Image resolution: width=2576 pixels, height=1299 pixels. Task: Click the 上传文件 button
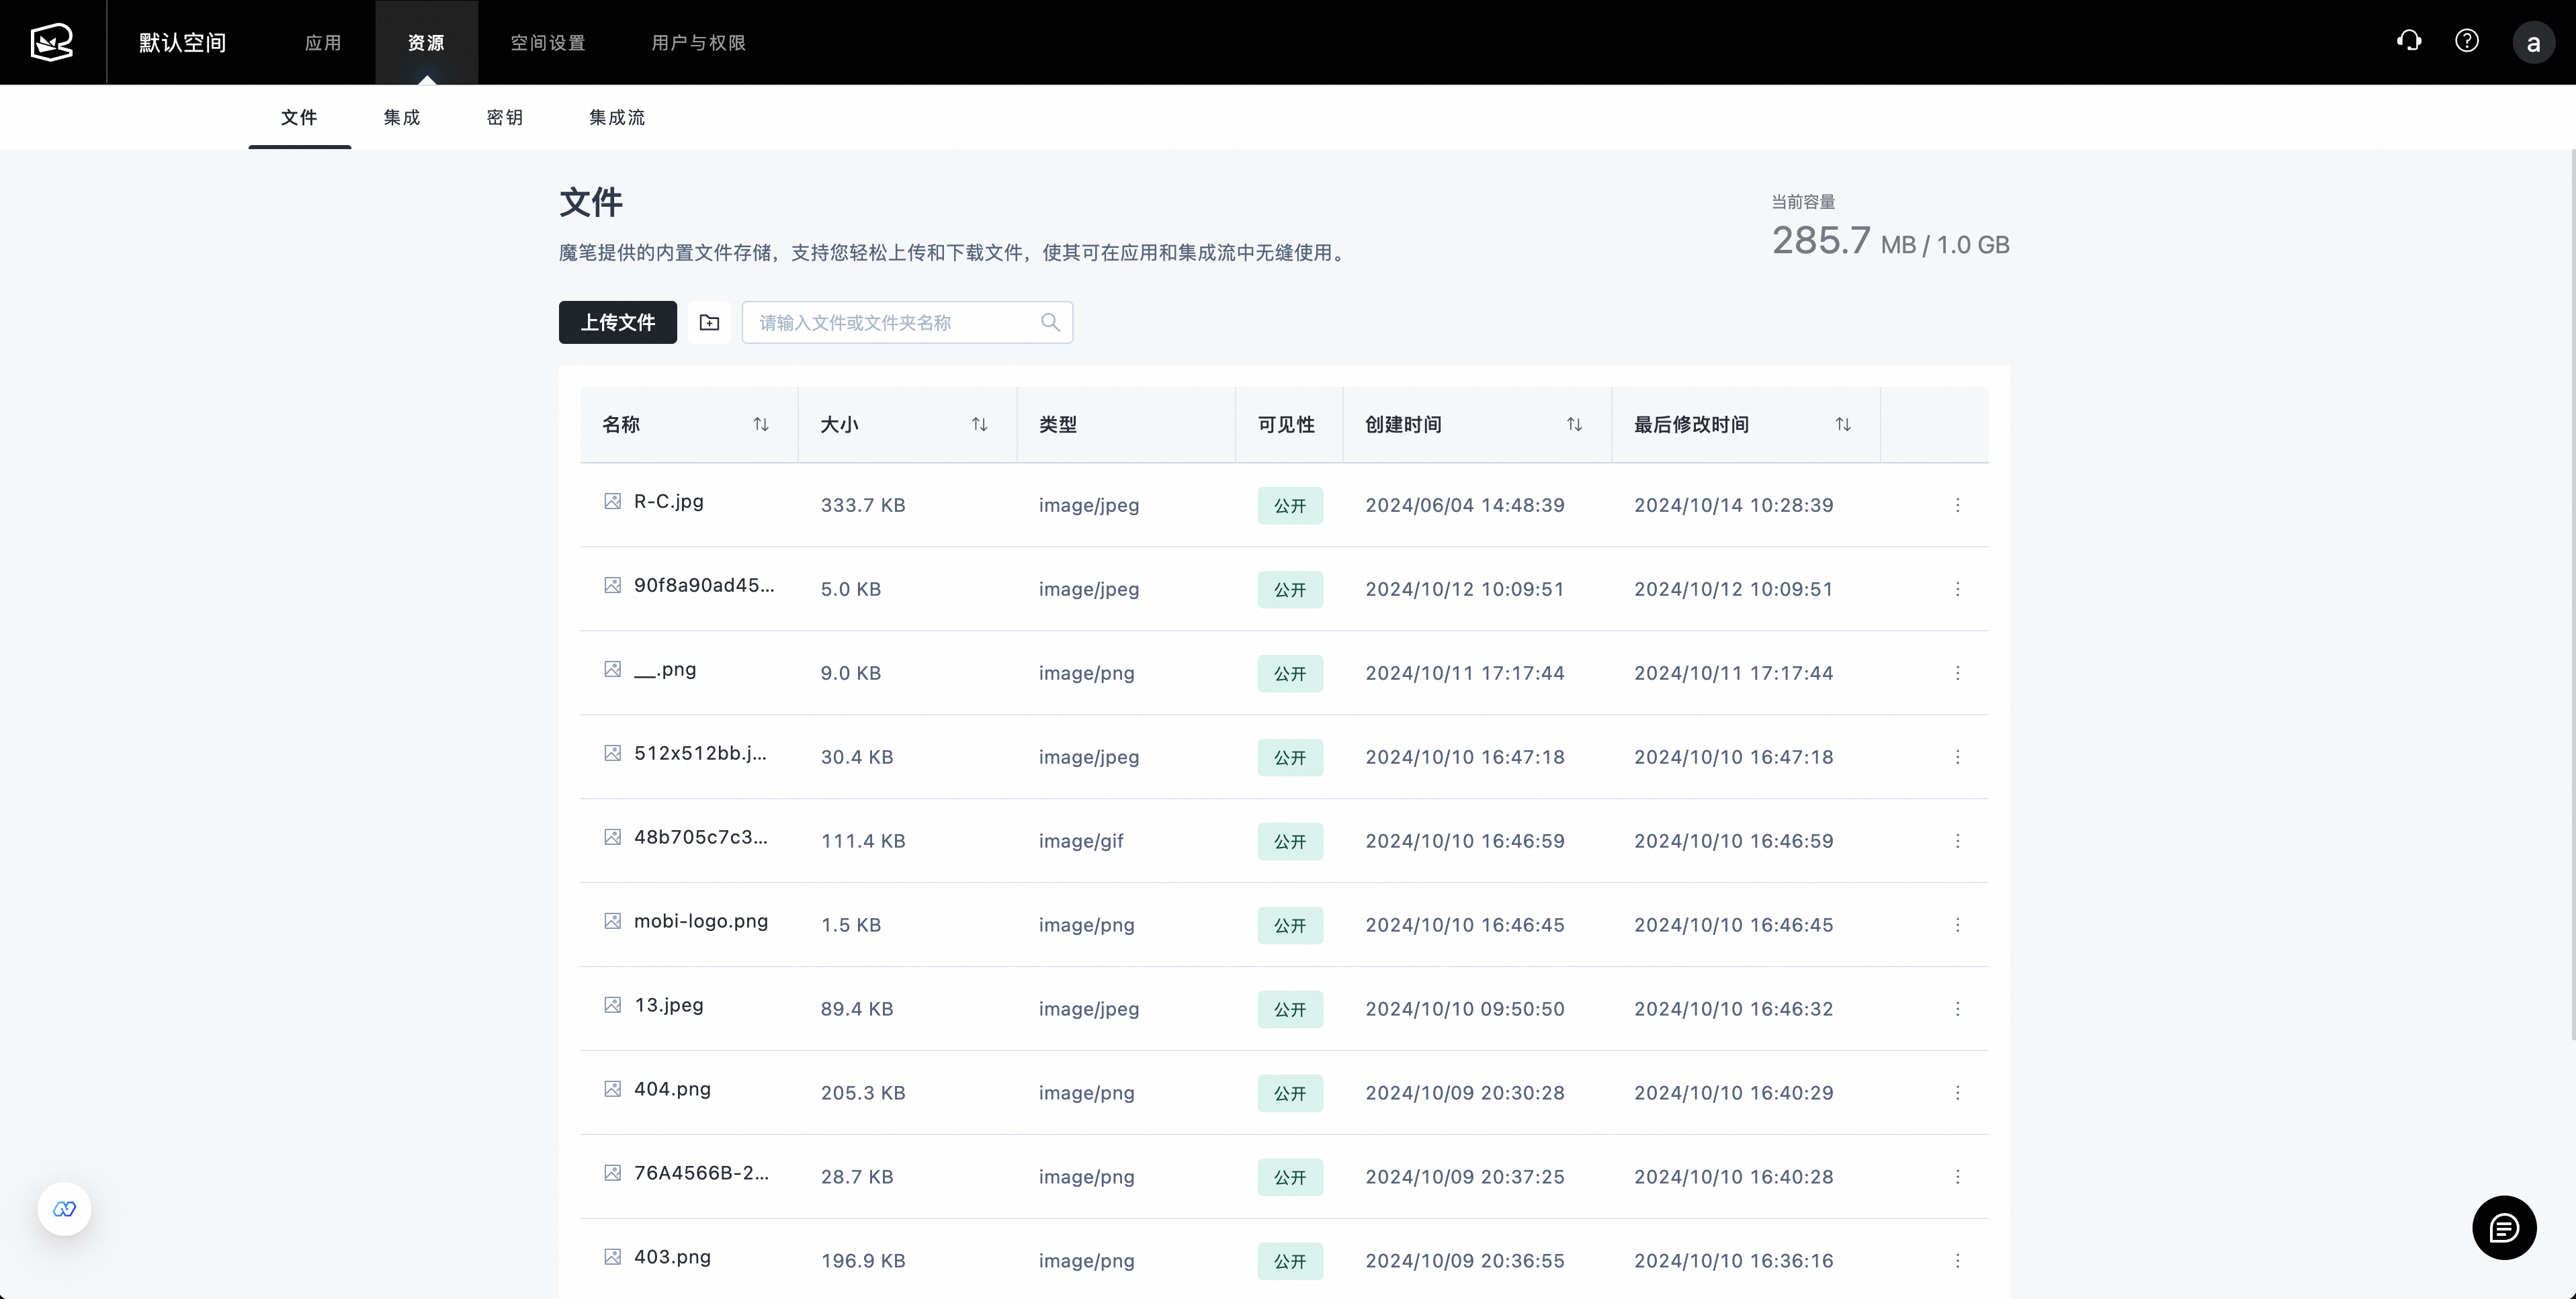point(618,322)
